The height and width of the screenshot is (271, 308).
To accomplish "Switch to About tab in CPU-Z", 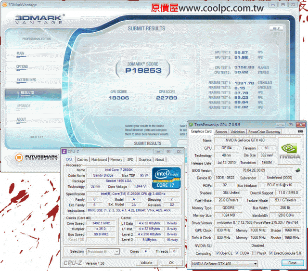I will coord(159,160).
